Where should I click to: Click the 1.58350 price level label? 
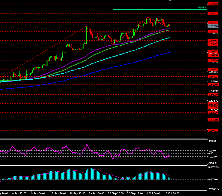[x=213, y=55]
